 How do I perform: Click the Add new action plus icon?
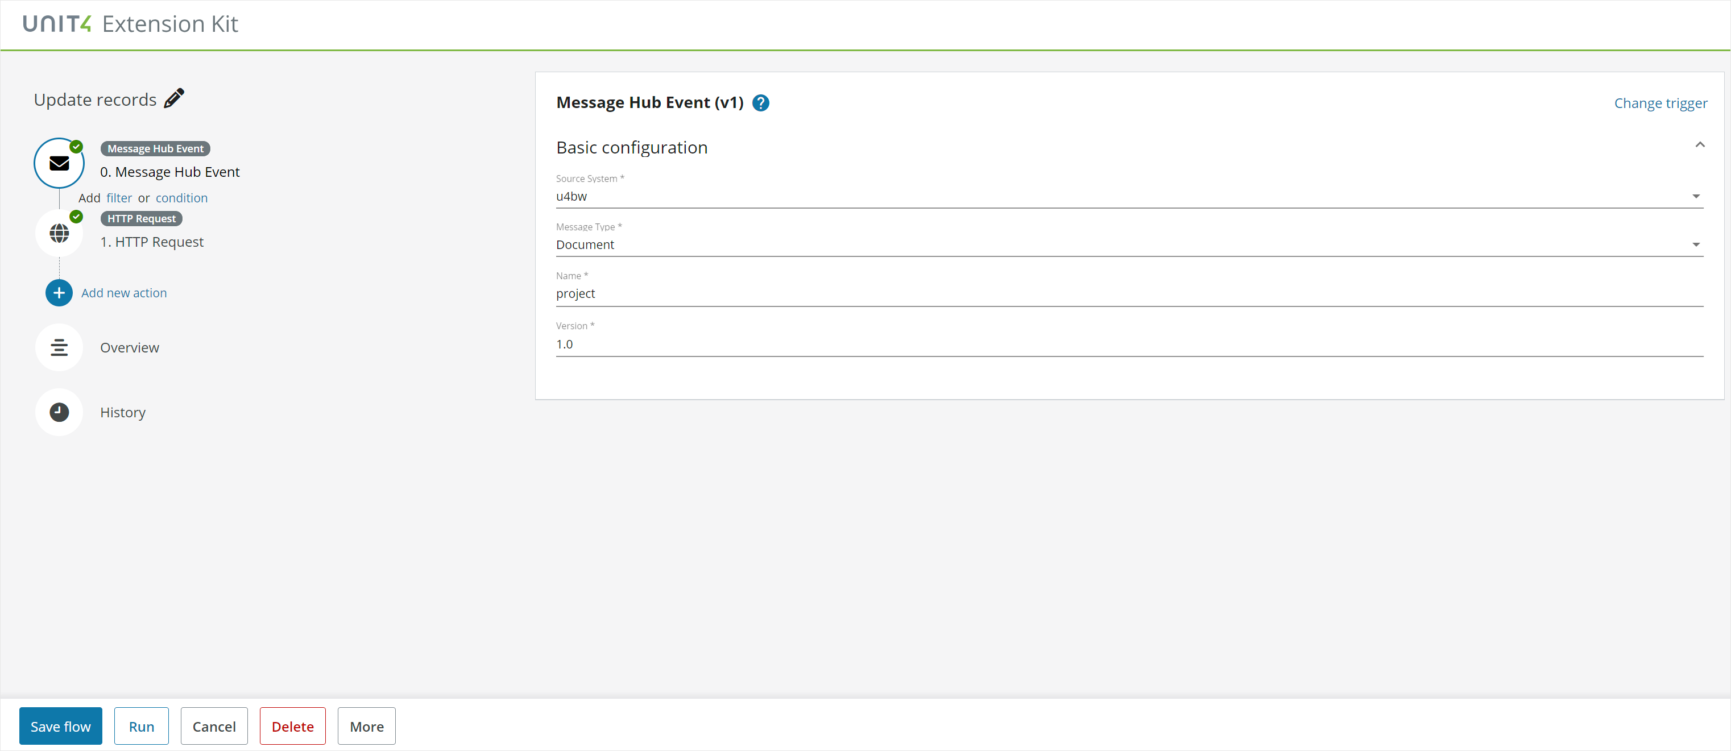[57, 293]
